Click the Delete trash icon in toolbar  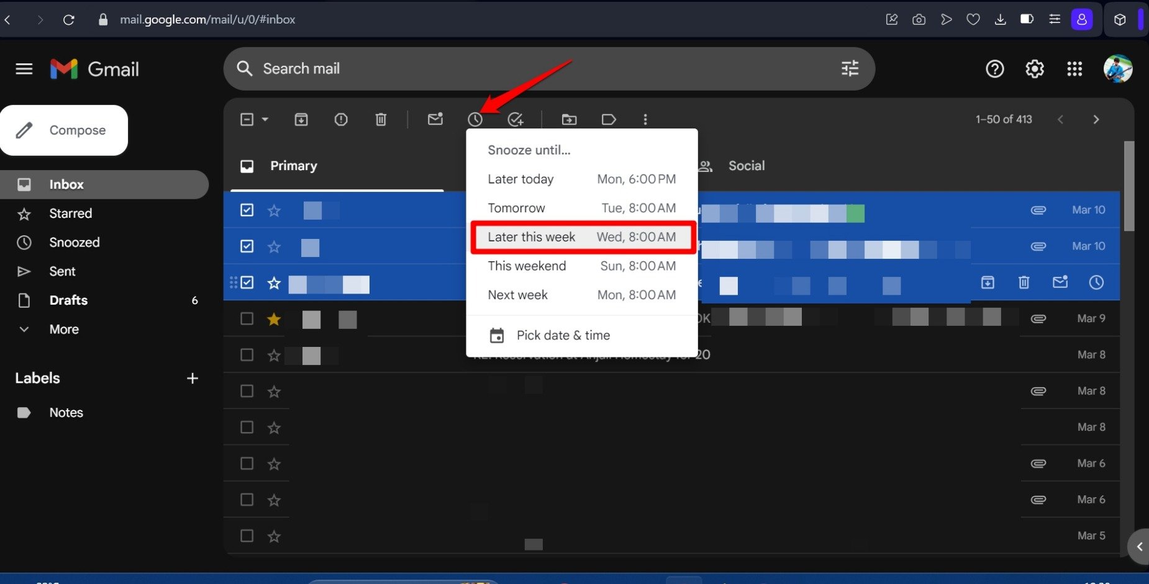(x=381, y=119)
